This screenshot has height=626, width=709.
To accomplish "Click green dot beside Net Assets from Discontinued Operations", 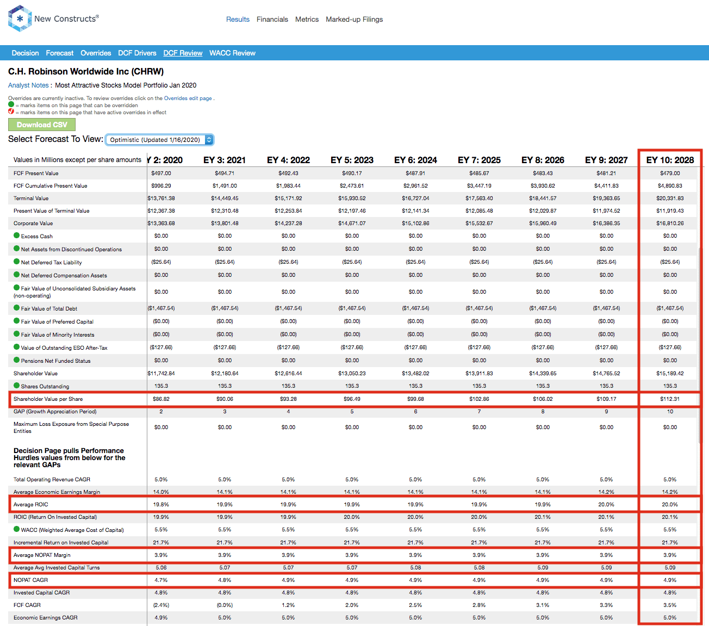I will point(17,249).
